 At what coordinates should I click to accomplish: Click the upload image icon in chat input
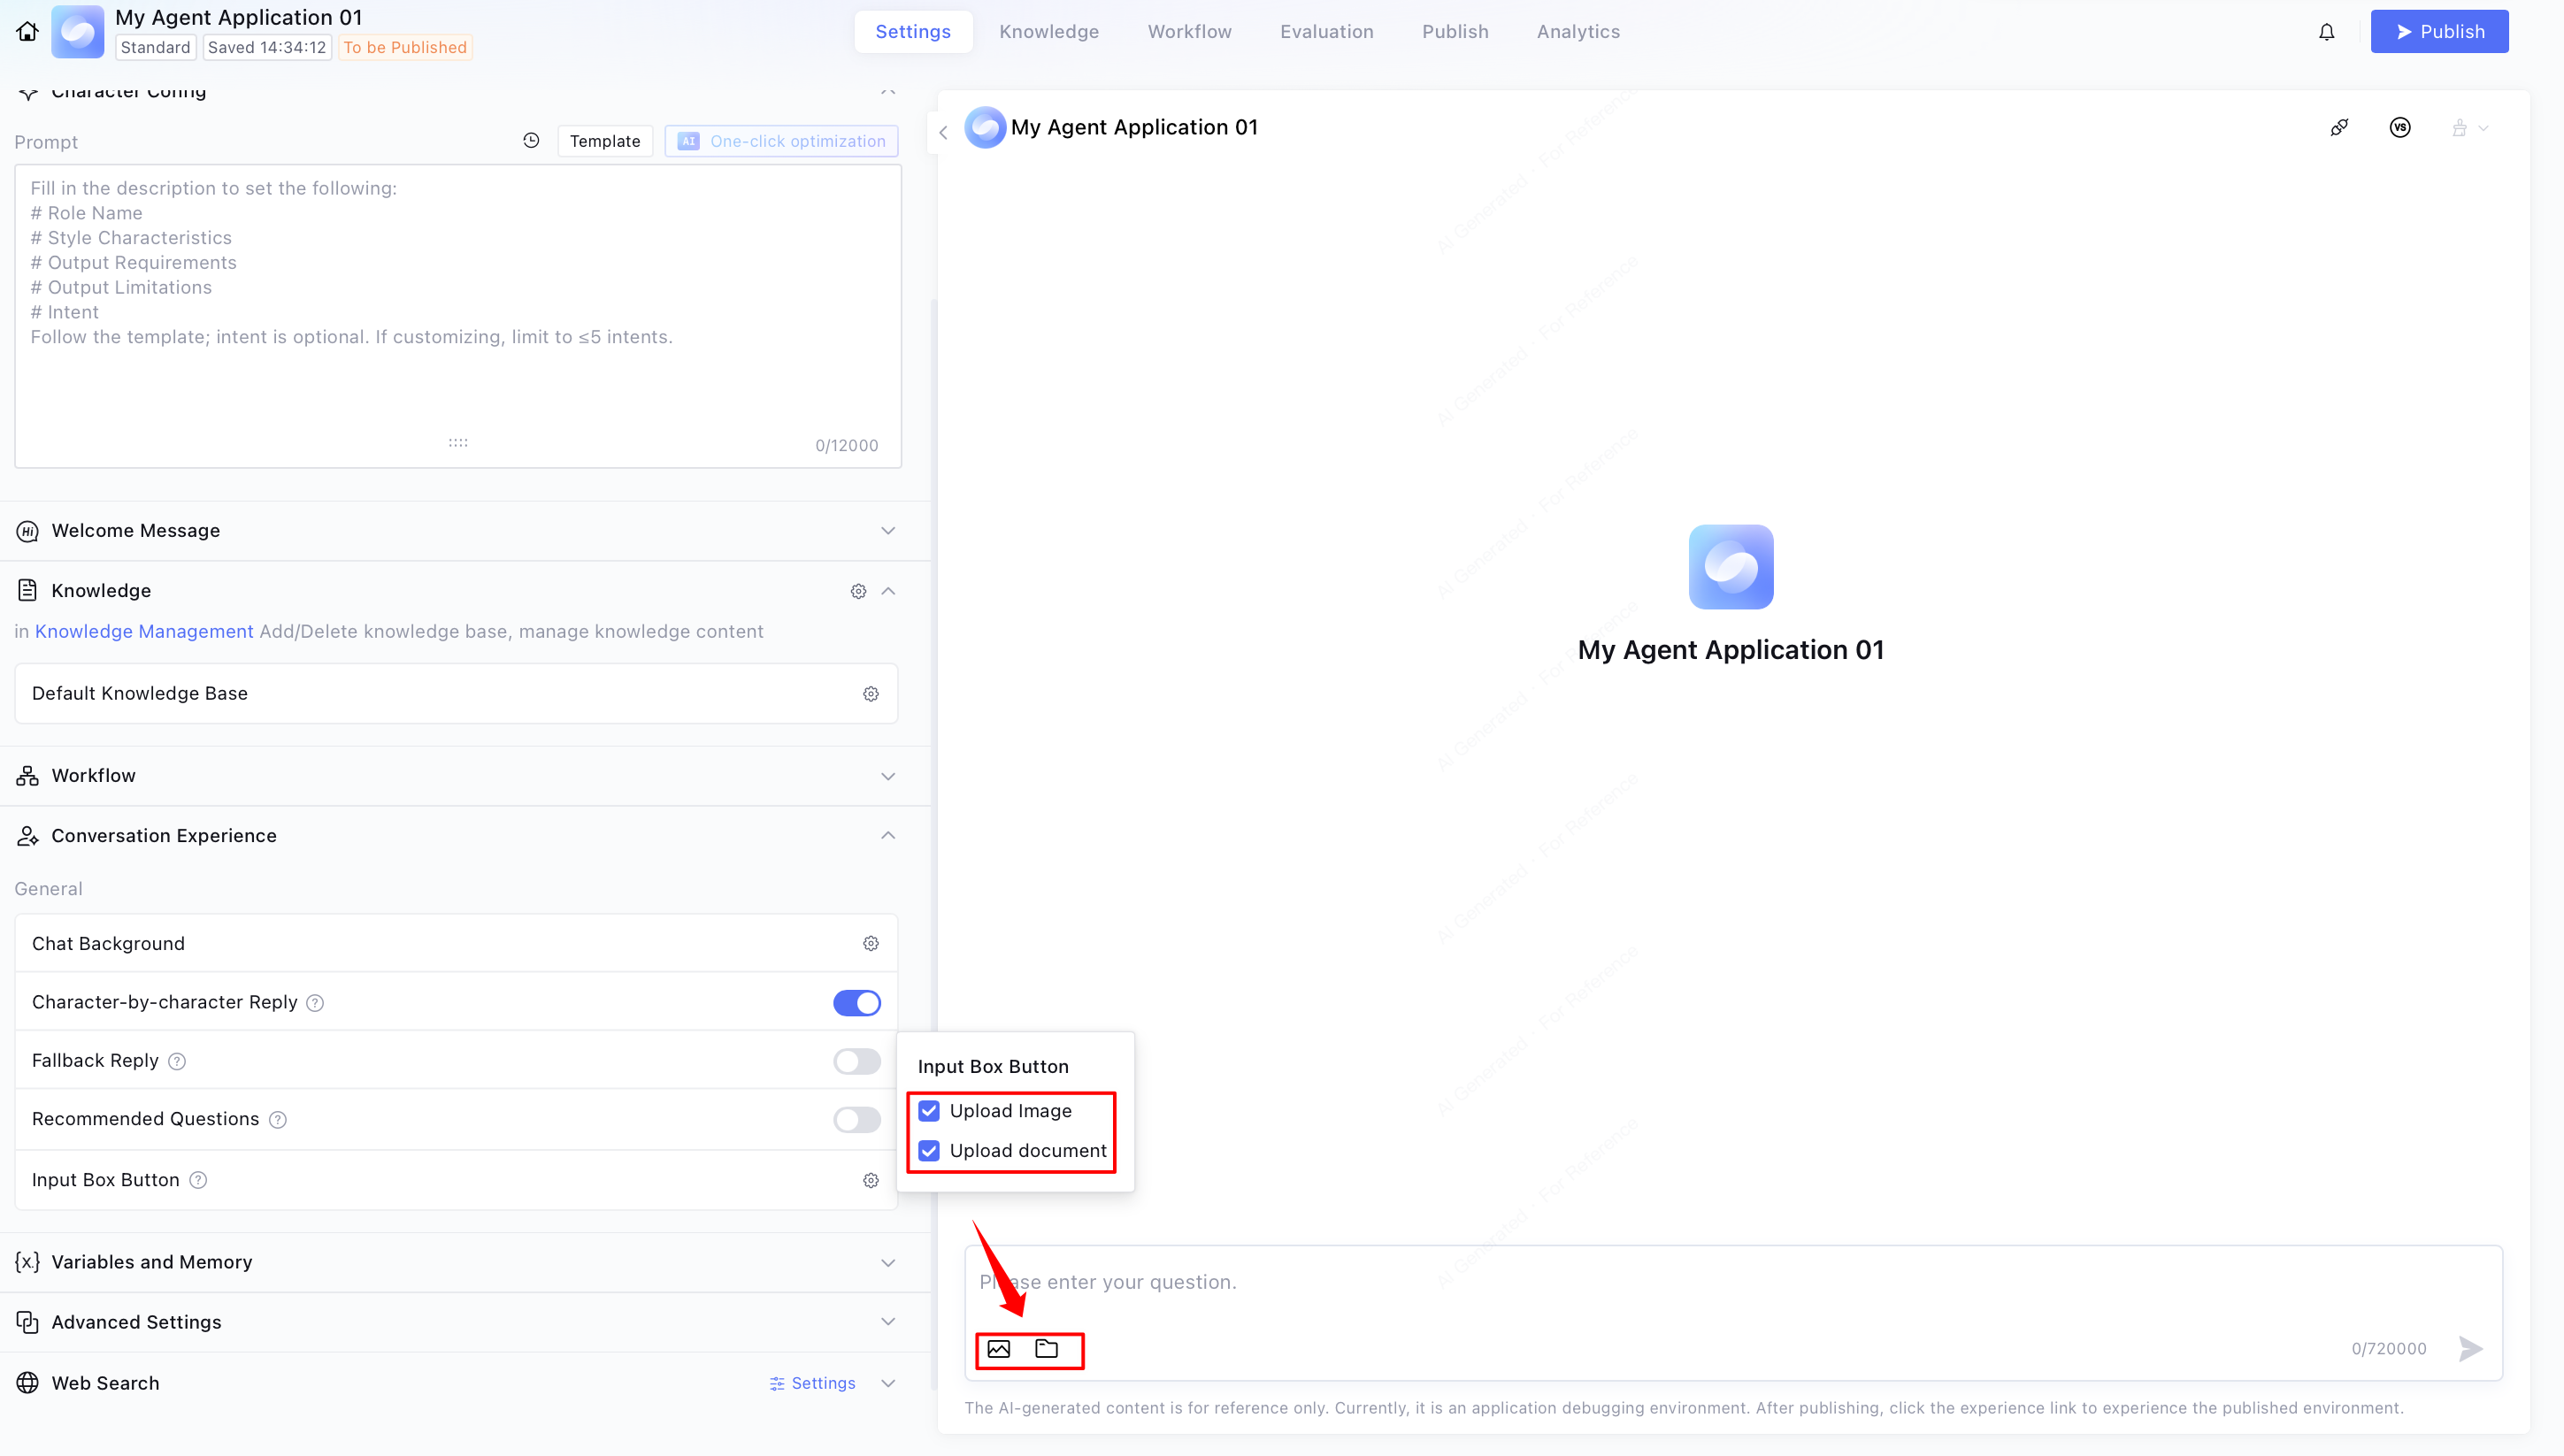(x=998, y=1349)
